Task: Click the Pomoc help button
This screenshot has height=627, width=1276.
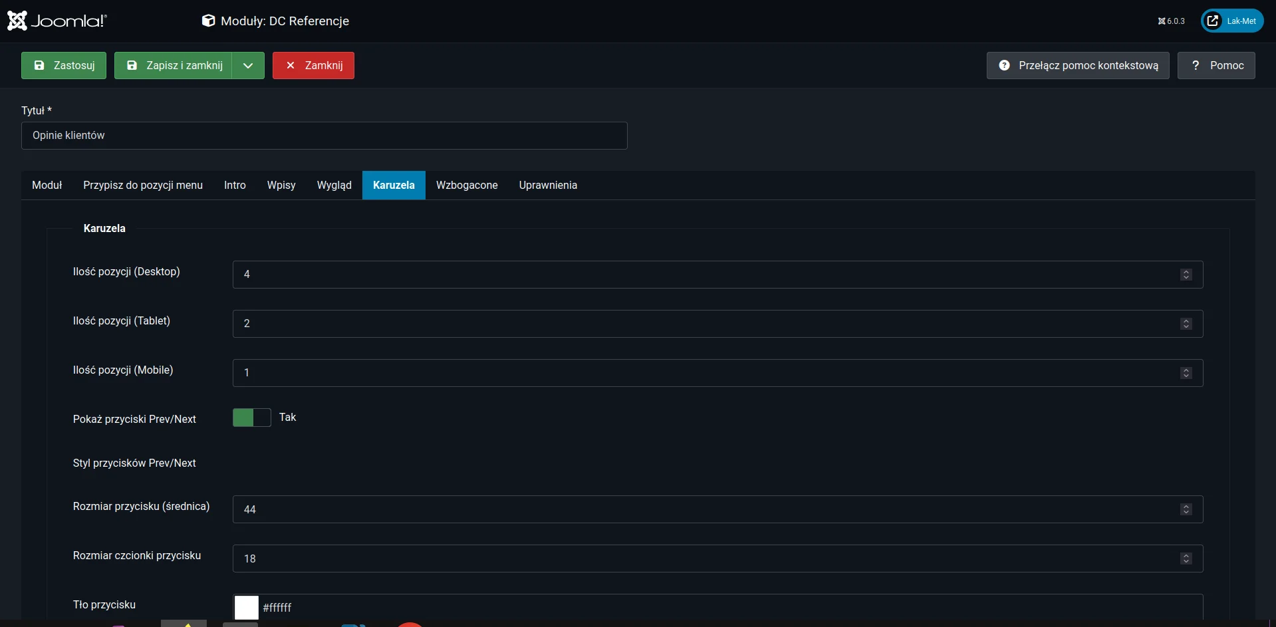Action: 1216,65
